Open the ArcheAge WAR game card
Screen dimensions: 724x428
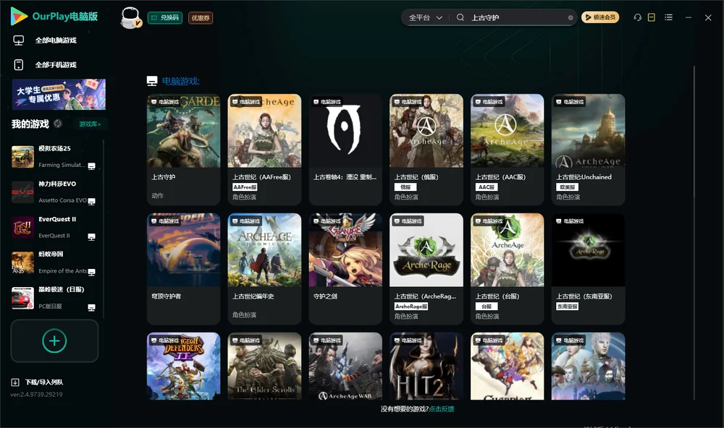[x=345, y=367]
